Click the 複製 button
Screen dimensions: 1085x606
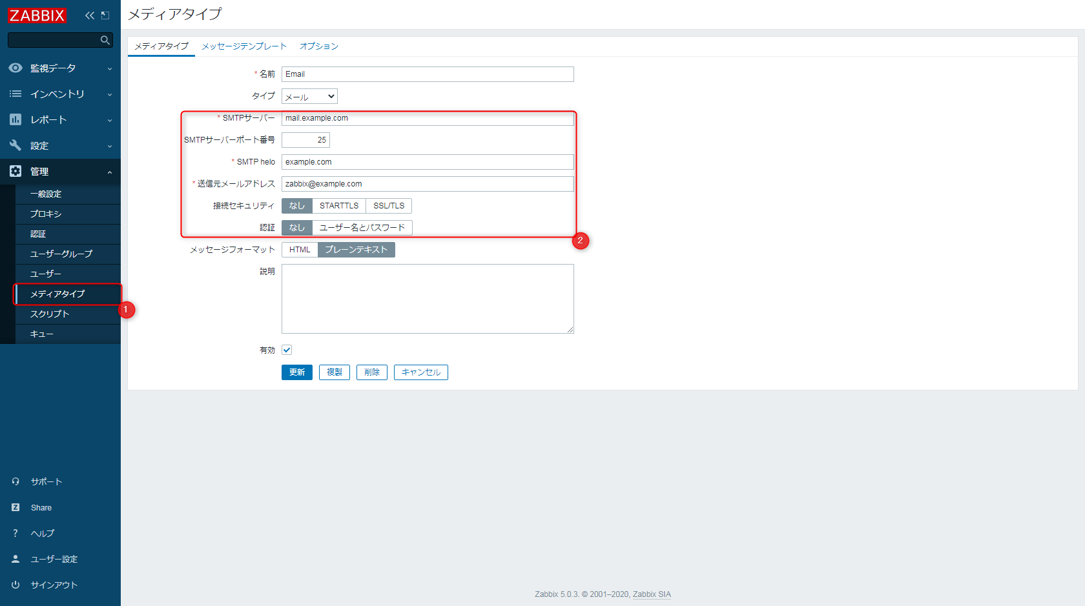pyautogui.click(x=335, y=372)
